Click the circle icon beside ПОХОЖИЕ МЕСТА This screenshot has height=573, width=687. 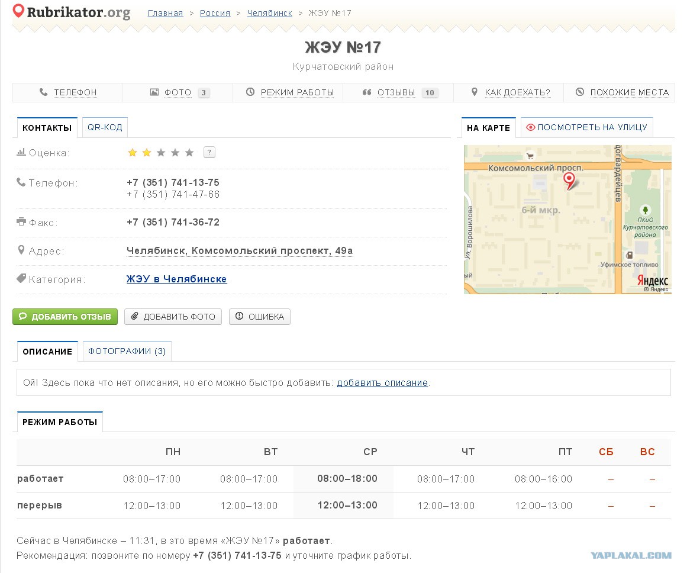tap(580, 92)
